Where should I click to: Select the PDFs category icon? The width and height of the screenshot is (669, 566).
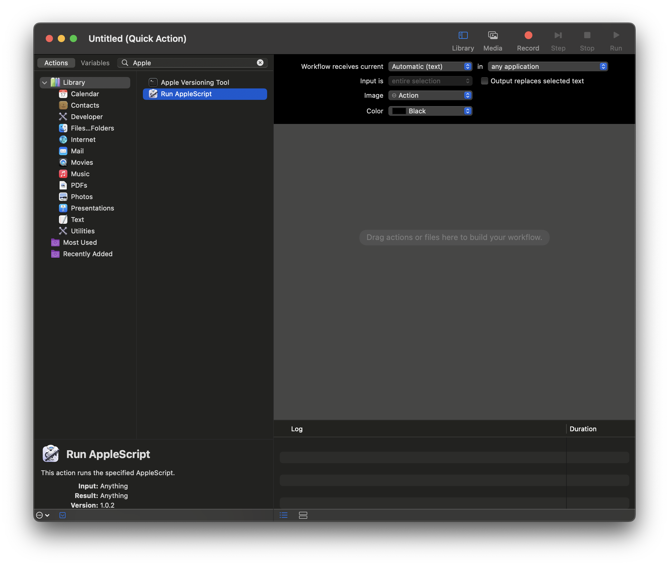pyautogui.click(x=63, y=186)
